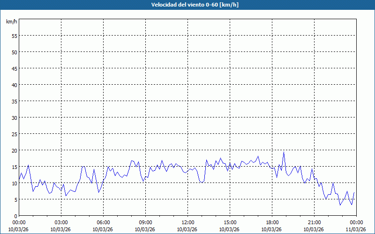375x234 pixels.
Task: Select the 09:00 time marker
Action: [x=145, y=222]
